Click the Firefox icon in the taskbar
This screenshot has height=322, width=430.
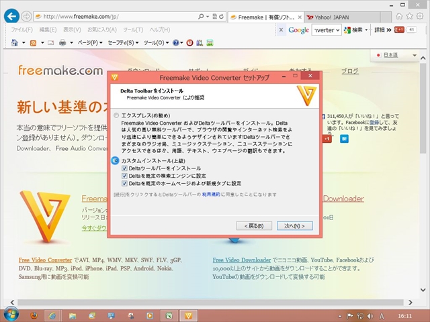(x=34, y=315)
